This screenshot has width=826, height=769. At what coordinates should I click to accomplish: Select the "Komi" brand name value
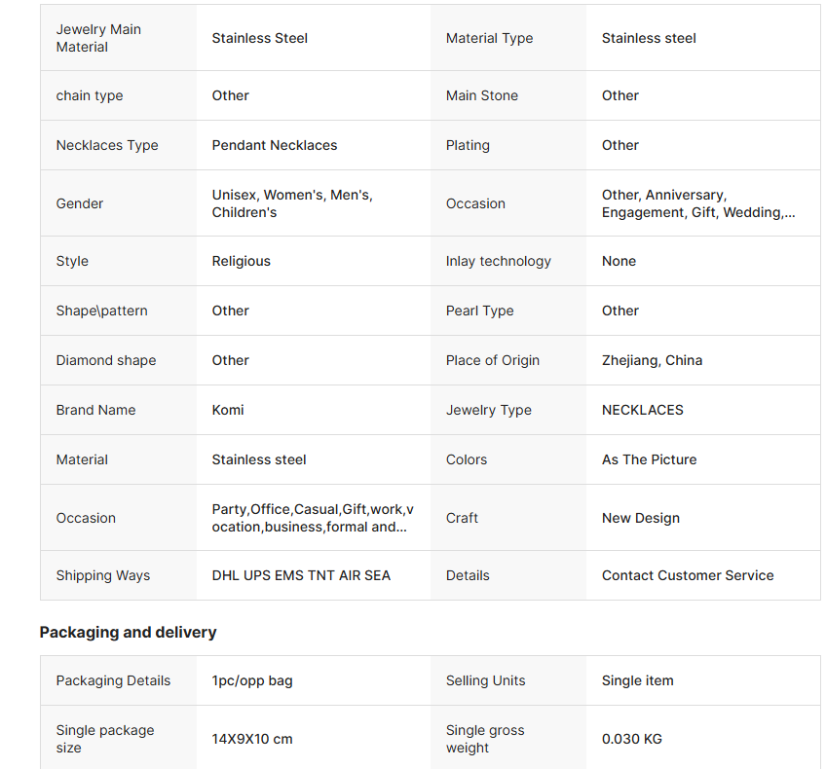(228, 410)
